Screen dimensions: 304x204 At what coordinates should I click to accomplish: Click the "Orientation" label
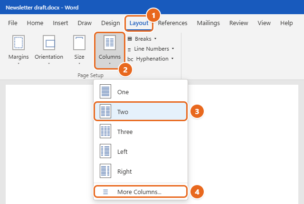point(49,57)
